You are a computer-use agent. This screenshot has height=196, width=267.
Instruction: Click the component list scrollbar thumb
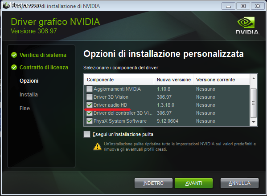pos(254,103)
